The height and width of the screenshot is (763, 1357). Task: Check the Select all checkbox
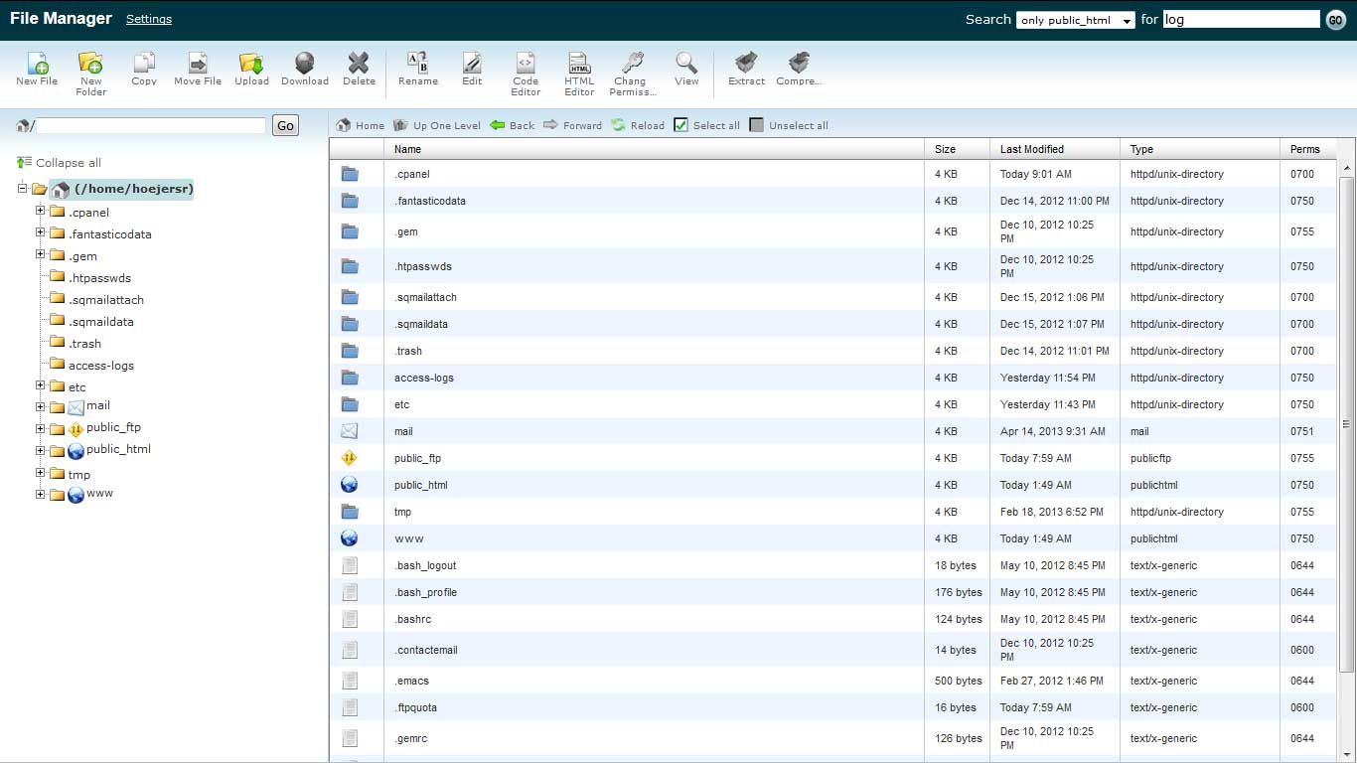(x=680, y=125)
